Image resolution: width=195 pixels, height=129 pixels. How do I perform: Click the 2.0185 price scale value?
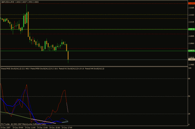191,8
